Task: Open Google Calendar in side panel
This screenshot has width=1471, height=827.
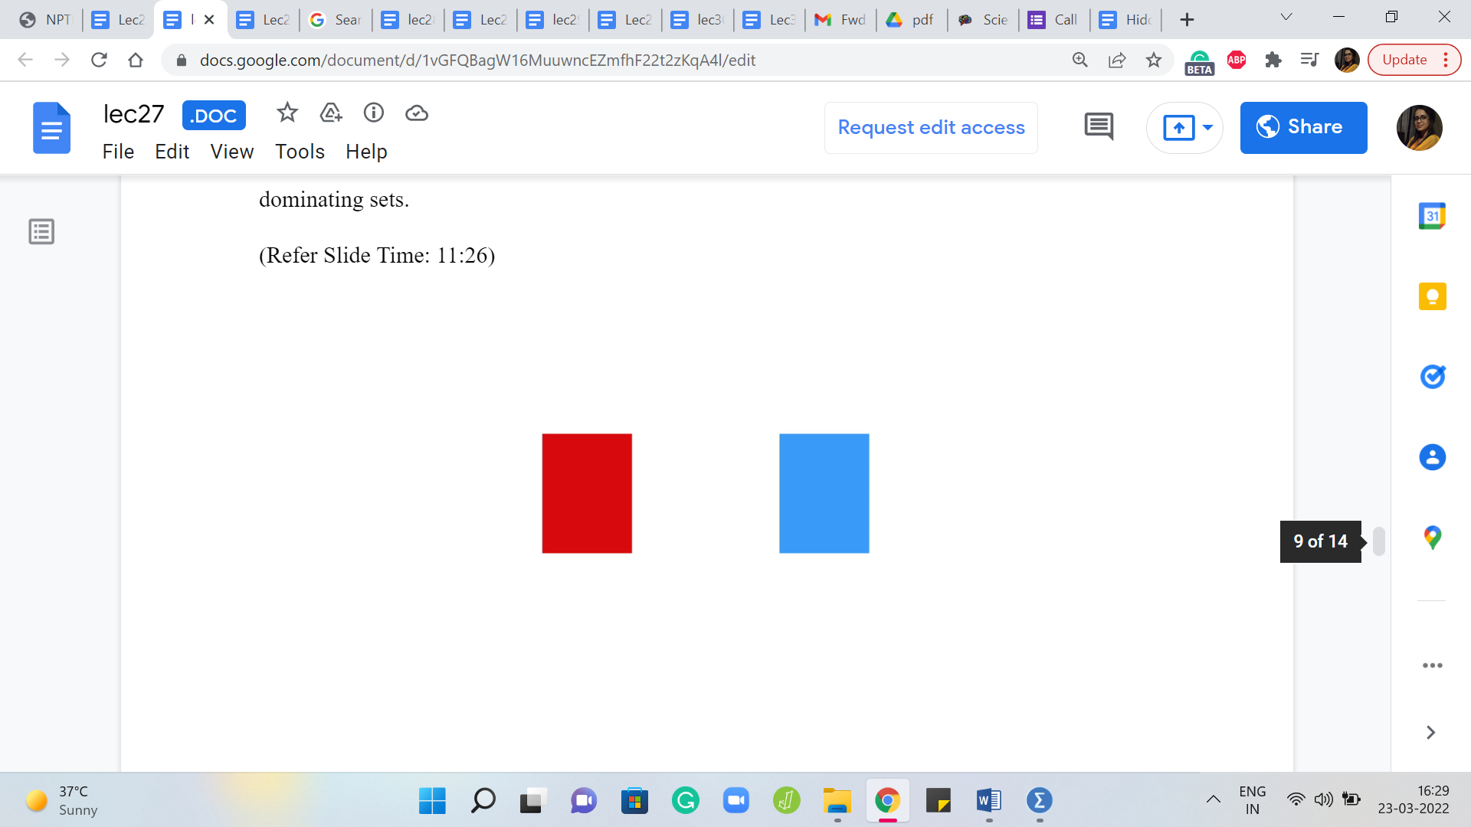Action: point(1432,216)
